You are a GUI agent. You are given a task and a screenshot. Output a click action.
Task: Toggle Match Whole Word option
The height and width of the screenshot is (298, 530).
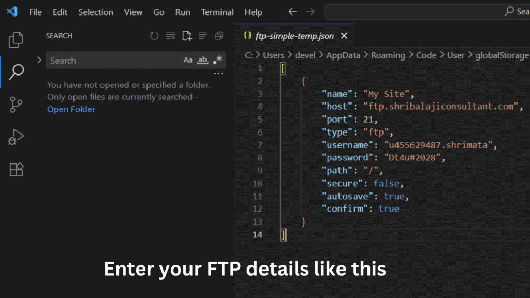203,61
